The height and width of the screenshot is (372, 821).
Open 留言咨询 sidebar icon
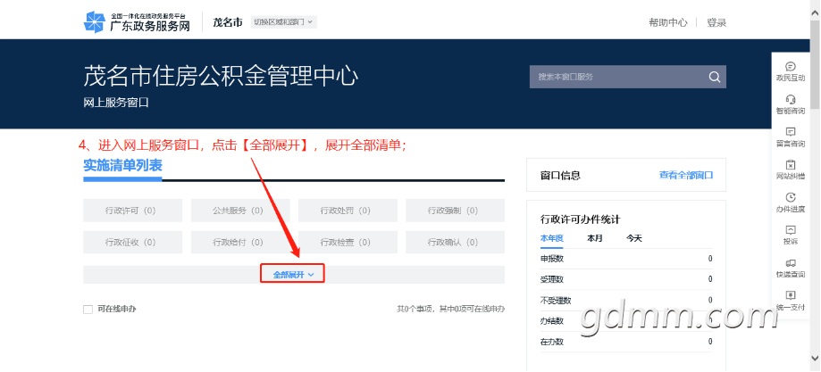791,137
